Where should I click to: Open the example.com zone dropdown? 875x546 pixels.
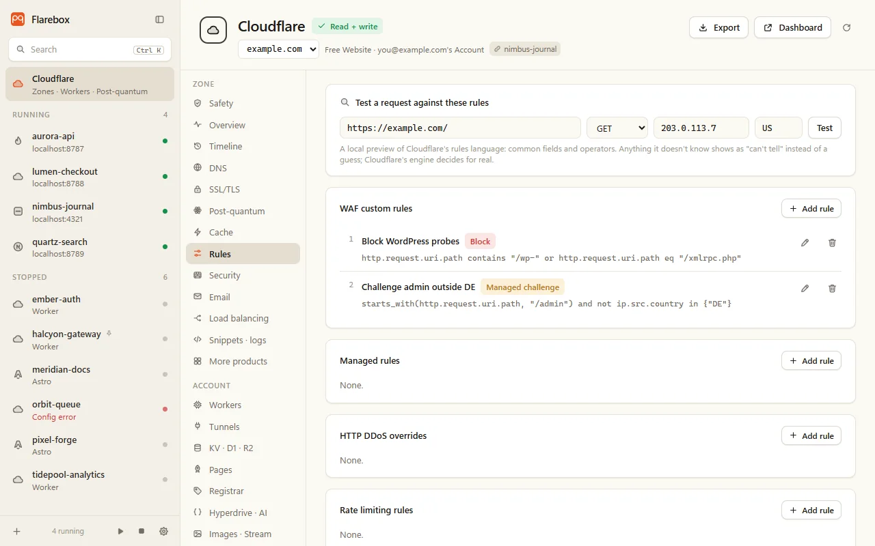tap(278, 49)
